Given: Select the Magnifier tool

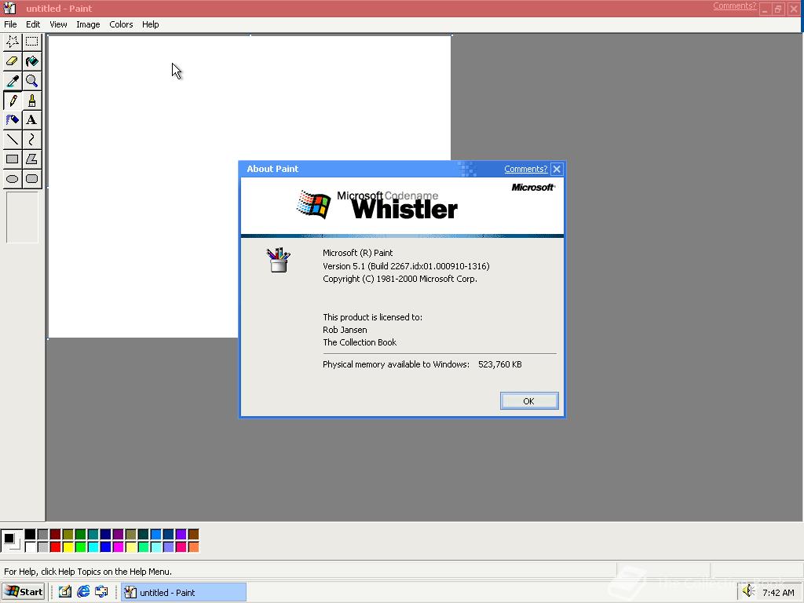Looking at the screenshot, I should click(31, 81).
